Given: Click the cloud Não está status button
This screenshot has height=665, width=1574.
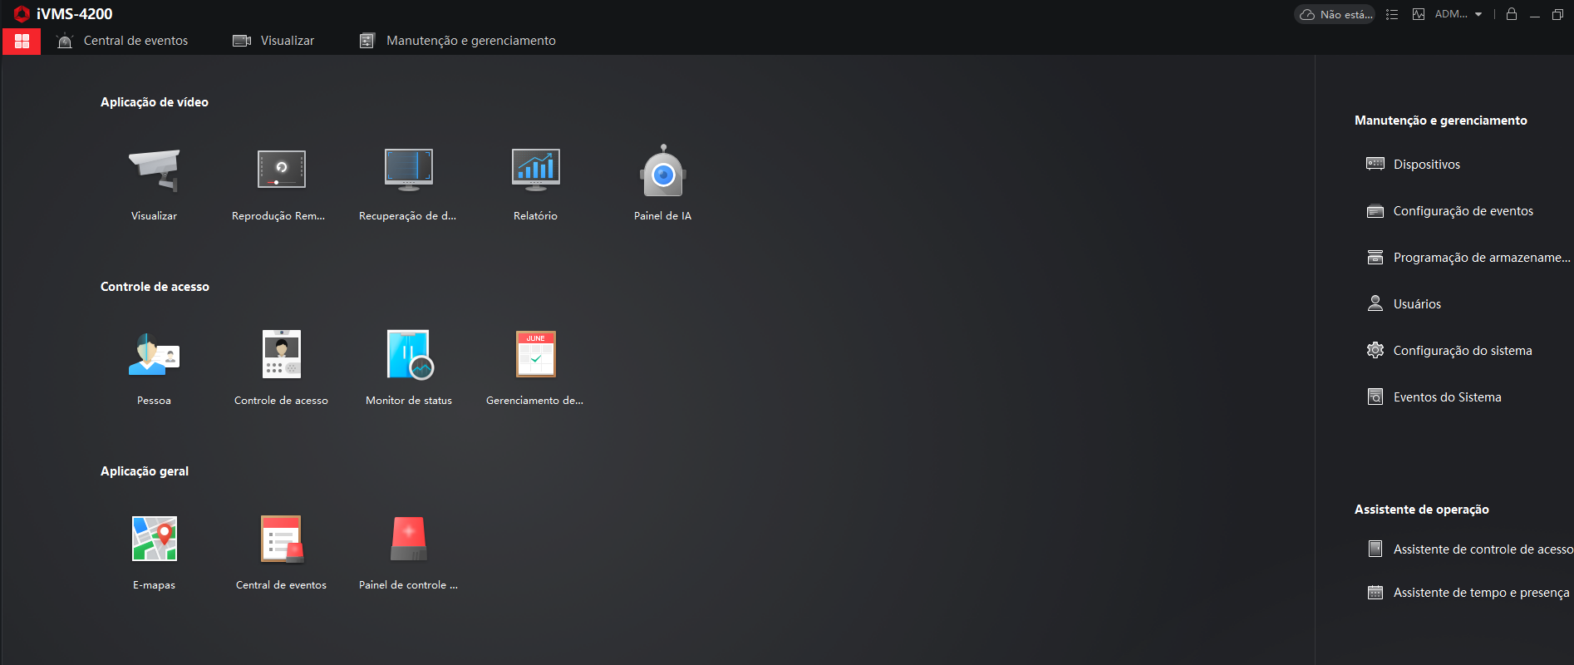Looking at the screenshot, I should 1335,14.
